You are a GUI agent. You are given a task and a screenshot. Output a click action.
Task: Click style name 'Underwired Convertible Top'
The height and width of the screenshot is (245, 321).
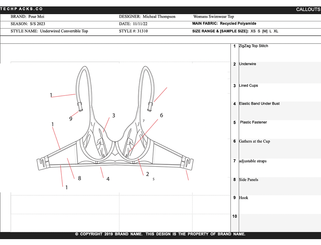point(64,31)
